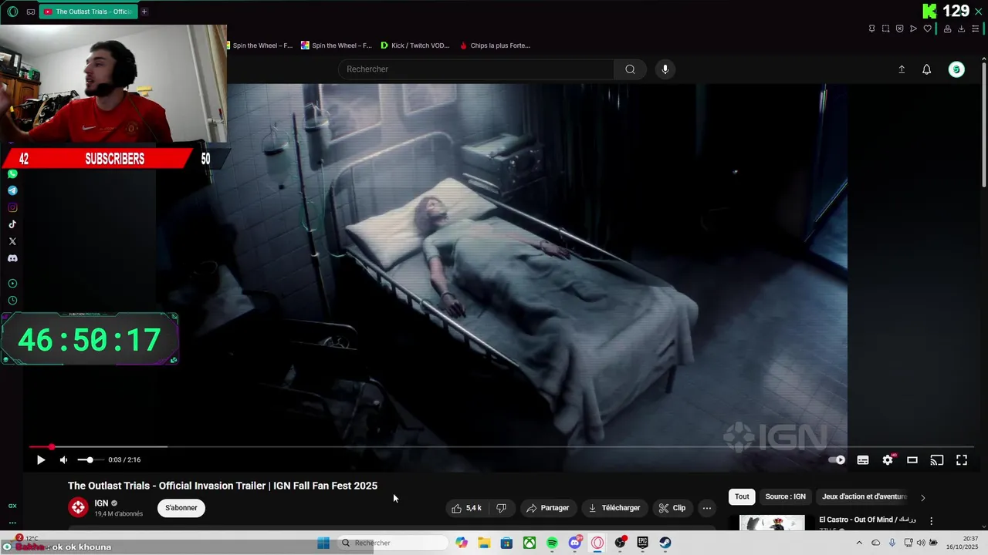This screenshot has width=988, height=555.
Task: Switch to theater mode
Action: [912, 460]
